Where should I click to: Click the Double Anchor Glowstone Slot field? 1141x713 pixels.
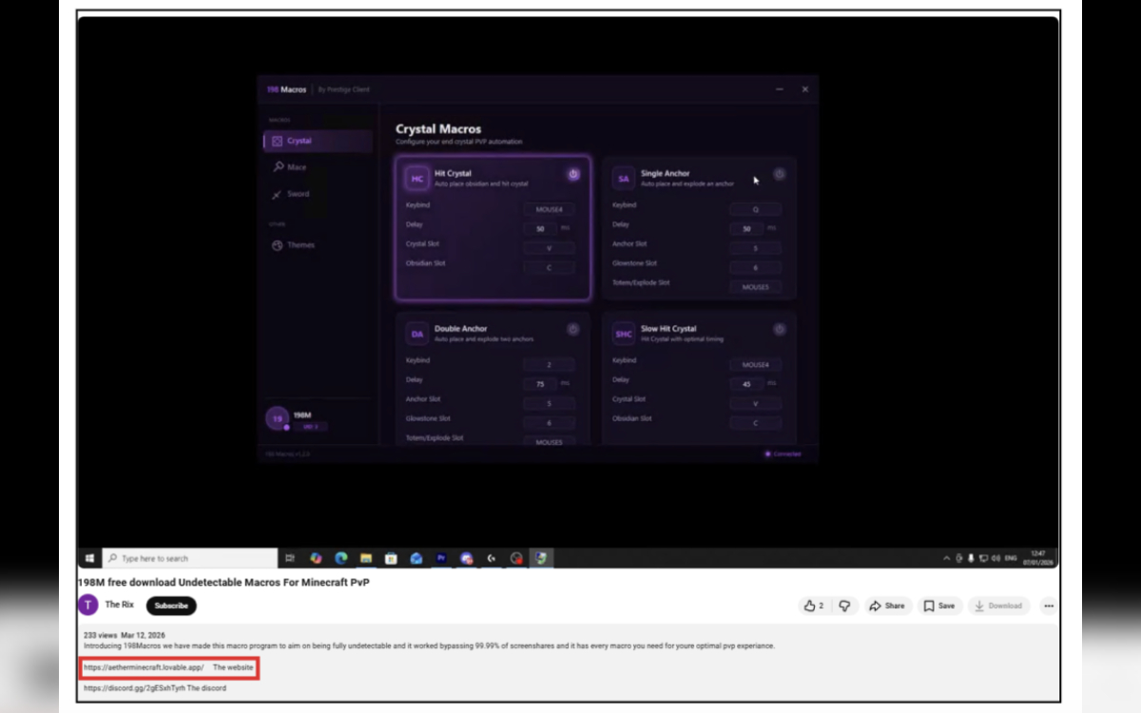pos(549,423)
